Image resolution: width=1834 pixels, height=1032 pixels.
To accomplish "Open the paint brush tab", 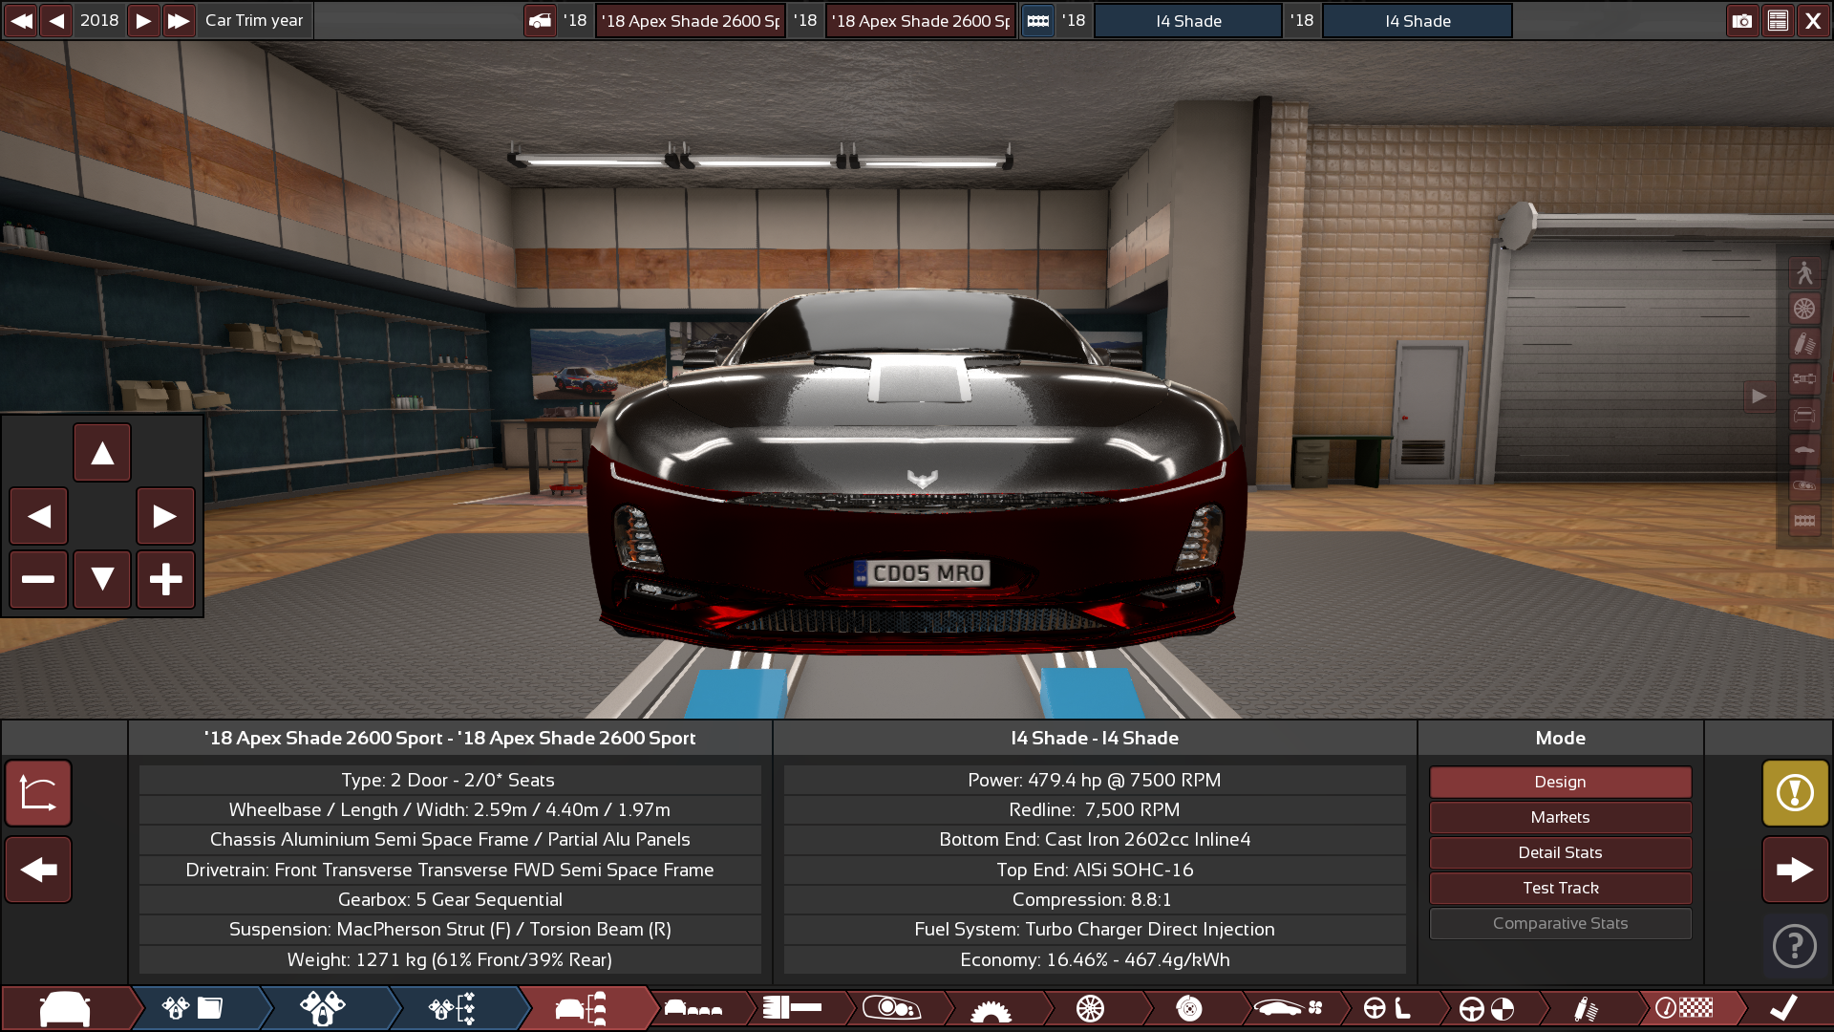I will coord(793,1008).
